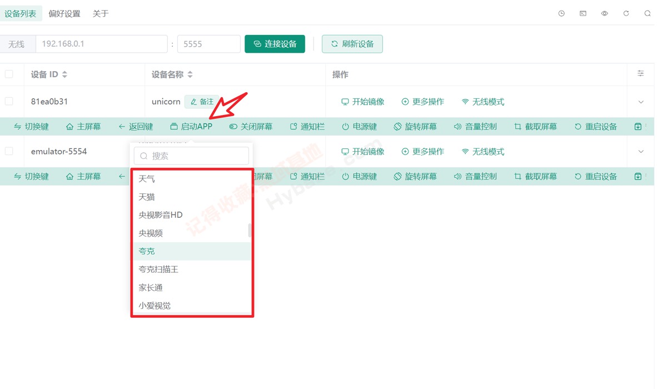Click 重启设备 reboot for the emulator-5554 device
The height and width of the screenshot is (389, 657).
pos(595,177)
